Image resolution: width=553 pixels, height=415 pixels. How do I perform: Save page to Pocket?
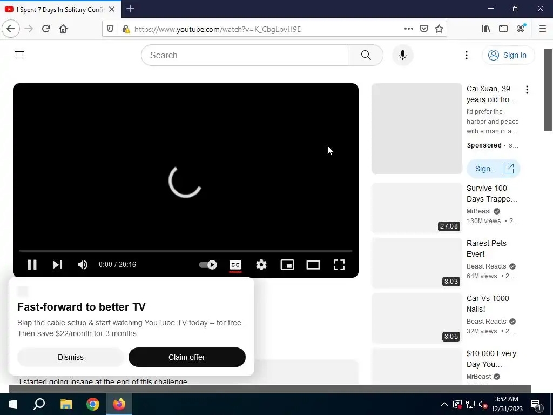424,29
